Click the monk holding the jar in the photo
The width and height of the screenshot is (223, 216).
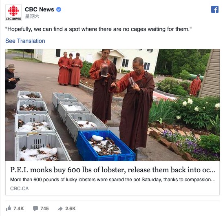[x=103, y=85]
